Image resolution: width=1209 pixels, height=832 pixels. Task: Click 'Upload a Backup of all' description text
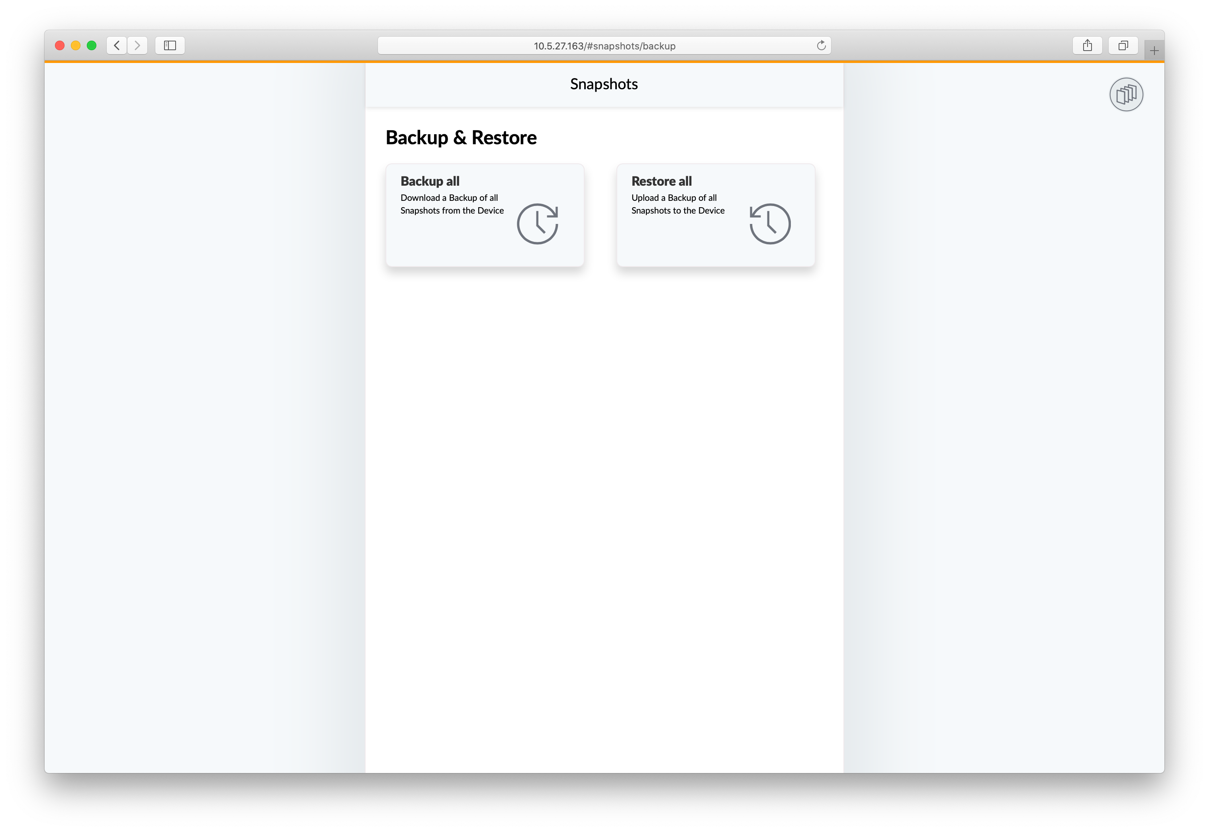pos(673,198)
